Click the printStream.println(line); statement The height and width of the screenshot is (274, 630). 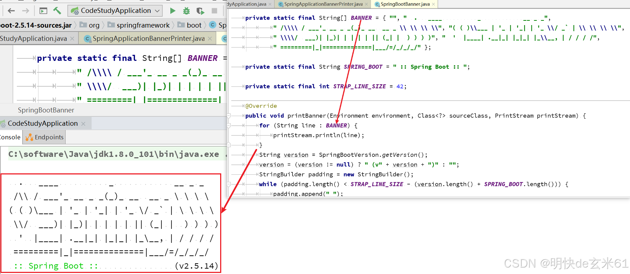pyautogui.click(x=319, y=135)
